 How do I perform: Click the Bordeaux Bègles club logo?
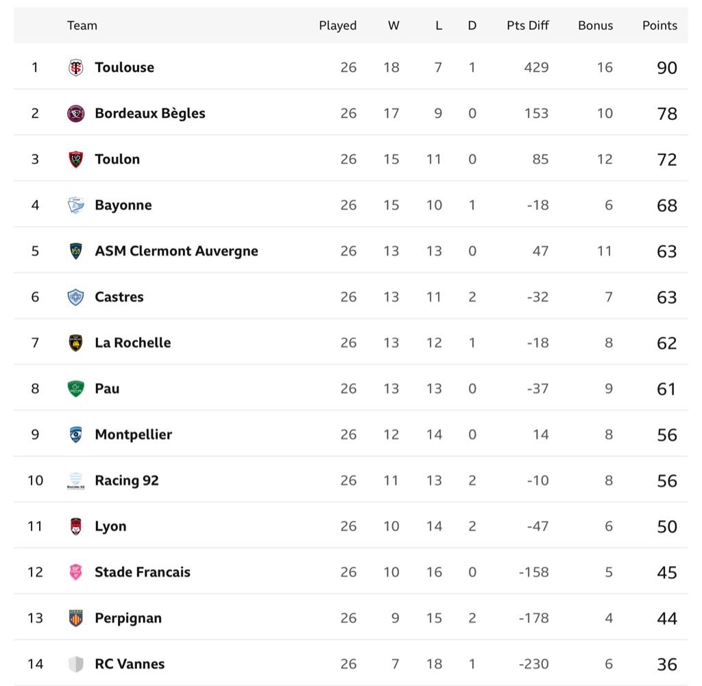pyautogui.click(x=75, y=113)
